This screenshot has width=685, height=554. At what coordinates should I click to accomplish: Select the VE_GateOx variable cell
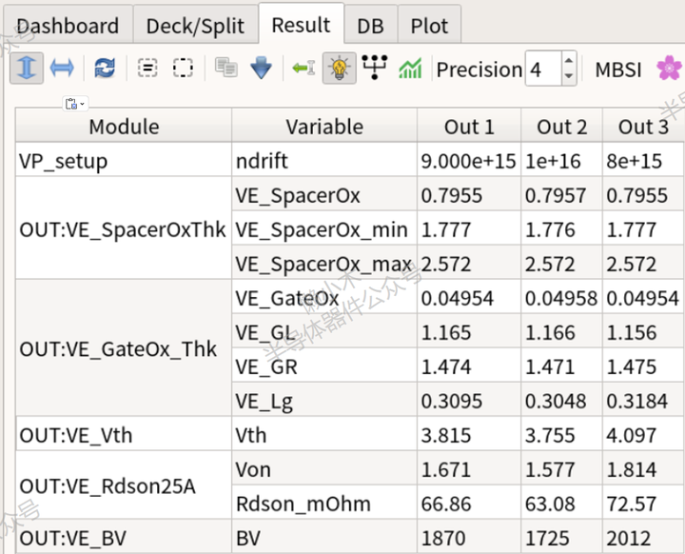coord(324,297)
